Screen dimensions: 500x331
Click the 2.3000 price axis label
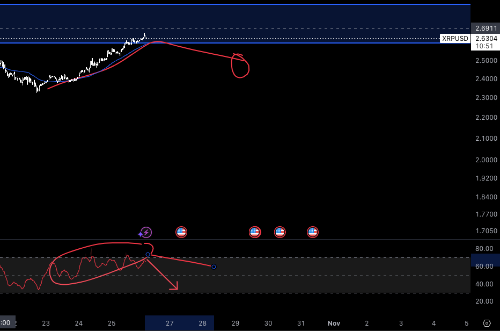486,98
